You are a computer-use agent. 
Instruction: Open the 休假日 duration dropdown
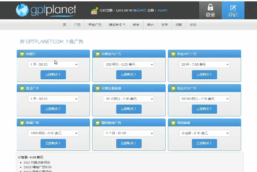(x=53, y=65)
